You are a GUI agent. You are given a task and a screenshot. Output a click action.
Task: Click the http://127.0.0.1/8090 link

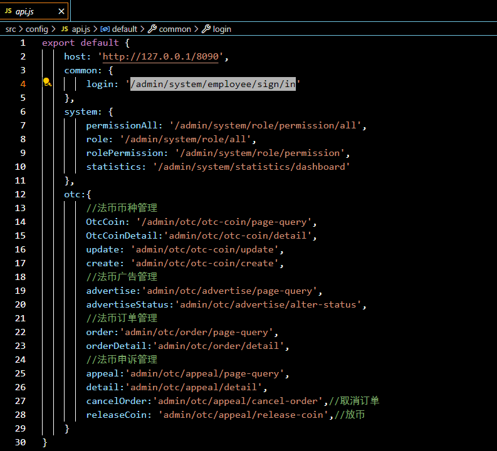coord(160,56)
